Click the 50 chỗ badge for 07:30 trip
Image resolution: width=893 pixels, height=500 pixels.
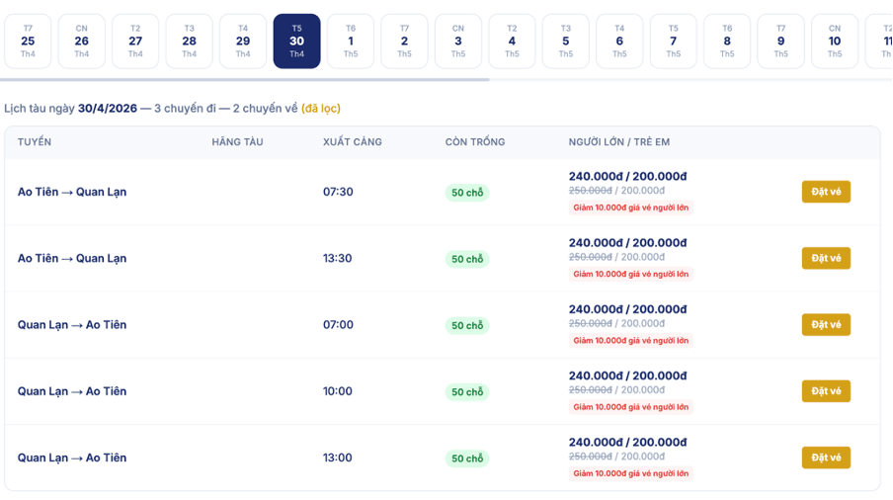[x=467, y=193]
